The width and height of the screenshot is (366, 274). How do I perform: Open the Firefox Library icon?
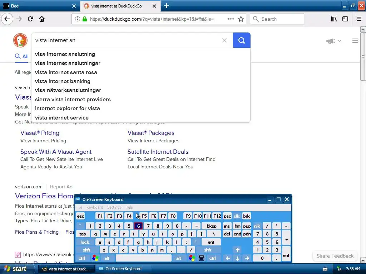[x=334, y=19]
